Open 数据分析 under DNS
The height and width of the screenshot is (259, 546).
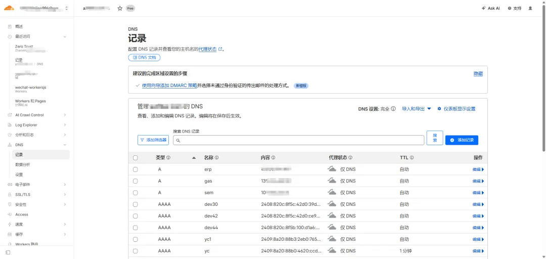coord(23,164)
